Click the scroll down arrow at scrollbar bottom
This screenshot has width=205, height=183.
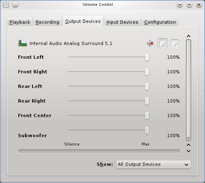[188, 151]
